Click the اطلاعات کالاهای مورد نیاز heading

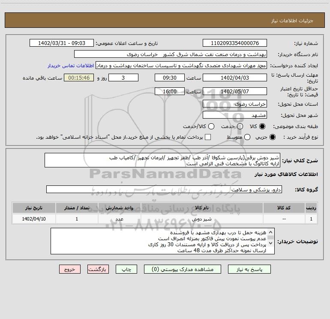pos(286,174)
